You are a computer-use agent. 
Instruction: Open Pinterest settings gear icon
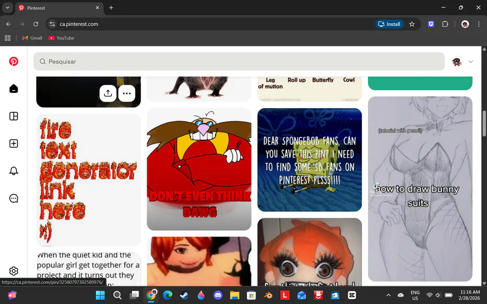(x=14, y=271)
